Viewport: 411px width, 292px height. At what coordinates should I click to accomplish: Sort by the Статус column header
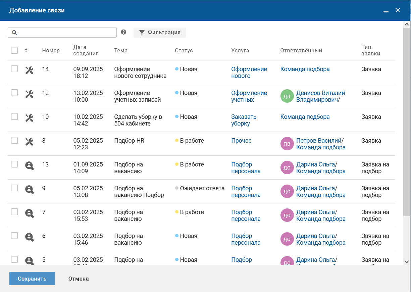184,51
